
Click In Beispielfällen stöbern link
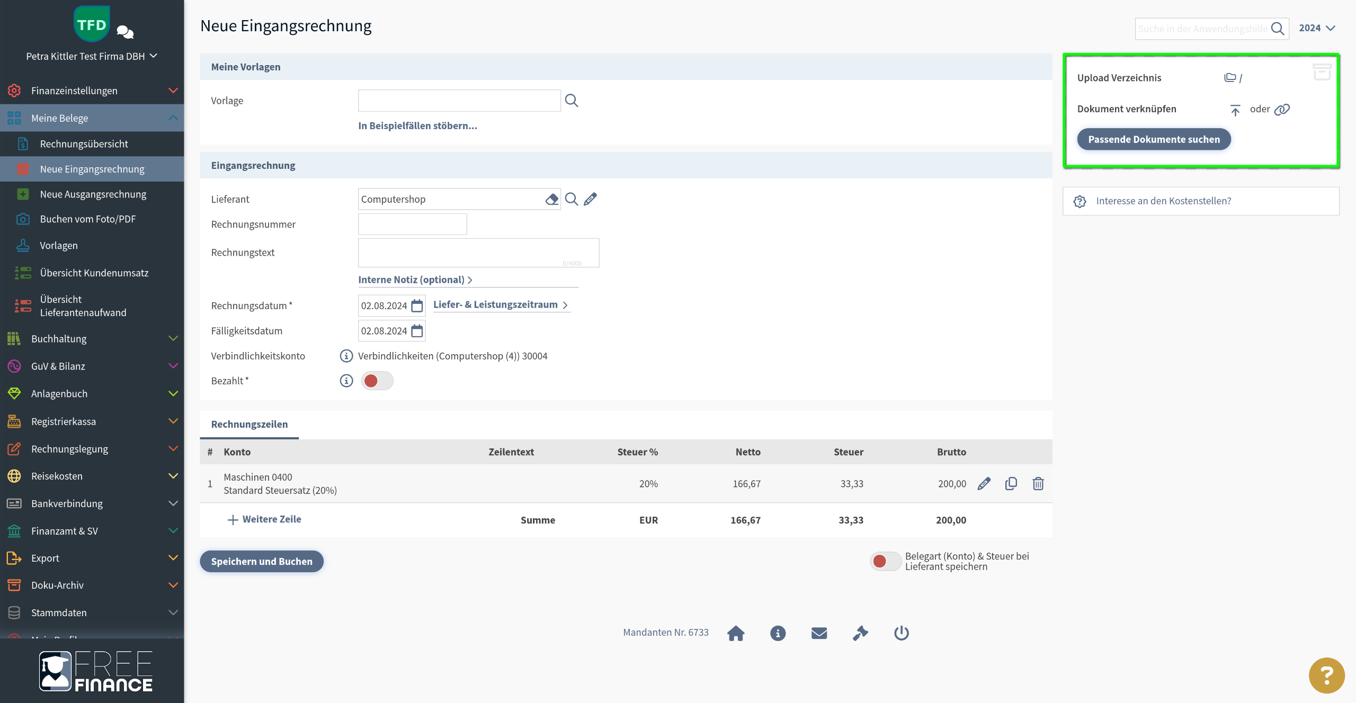[417, 125]
